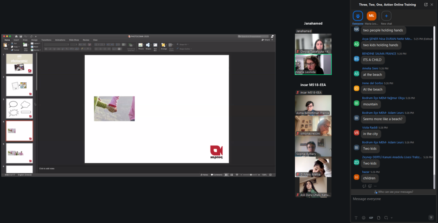Image resolution: width=438 pixels, height=223 pixels.
Task: Select the Everyone chat channel
Action: click(358, 16)
